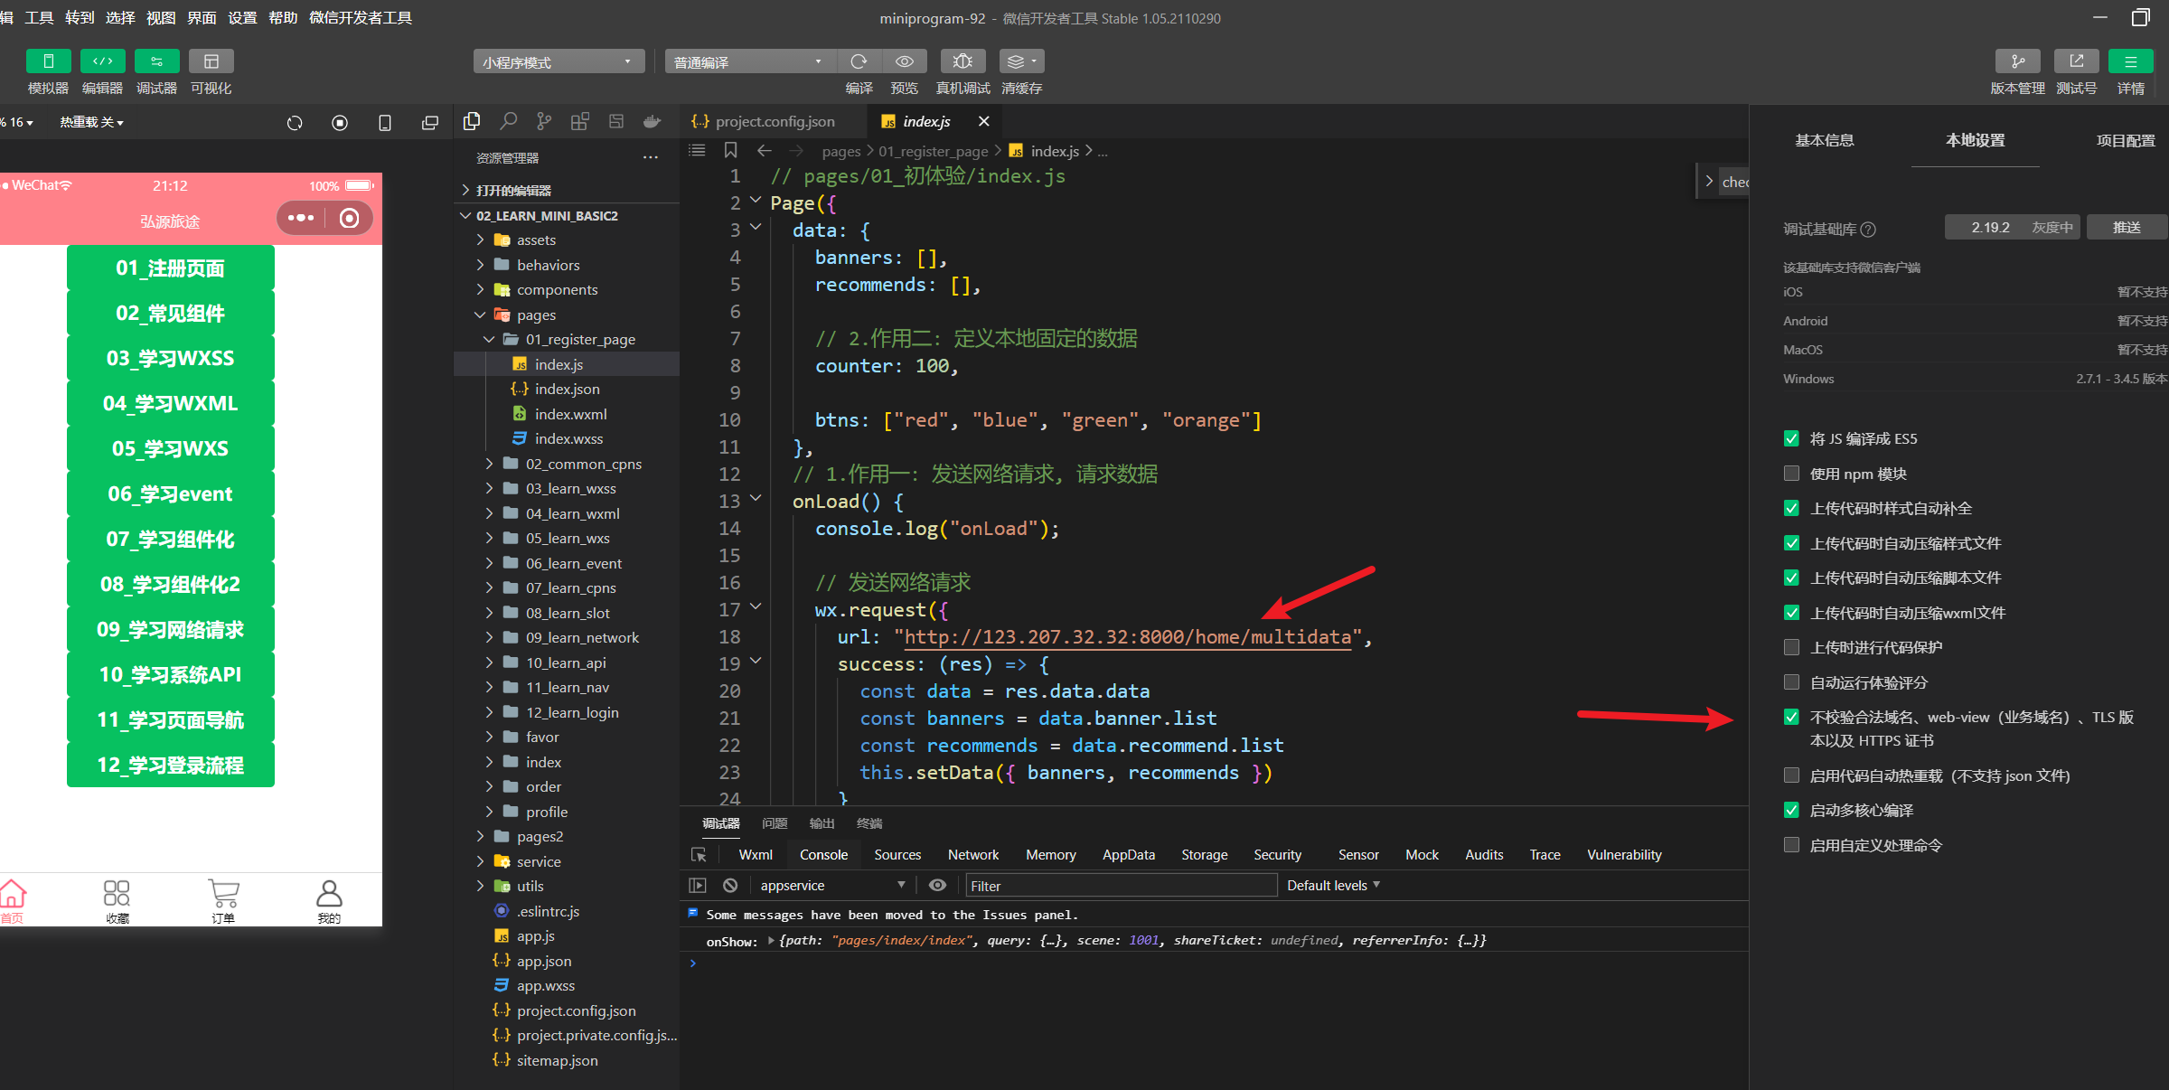Toggle the simulator panel button

pyautogui.click(x=49, y=61)
